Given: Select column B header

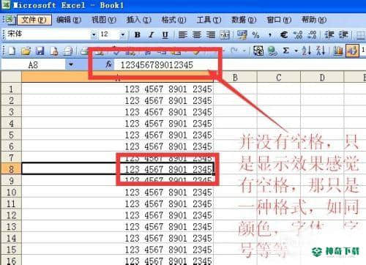Looking at the screenshot, I should (x=235, y=78).
